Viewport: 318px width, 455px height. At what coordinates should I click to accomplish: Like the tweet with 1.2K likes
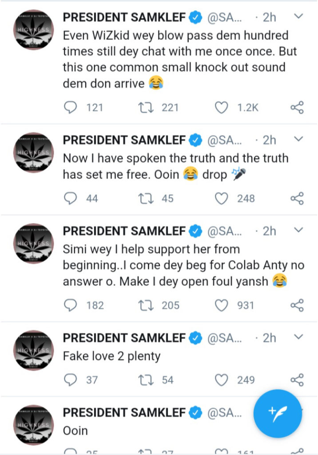click(x=221, y=108)
